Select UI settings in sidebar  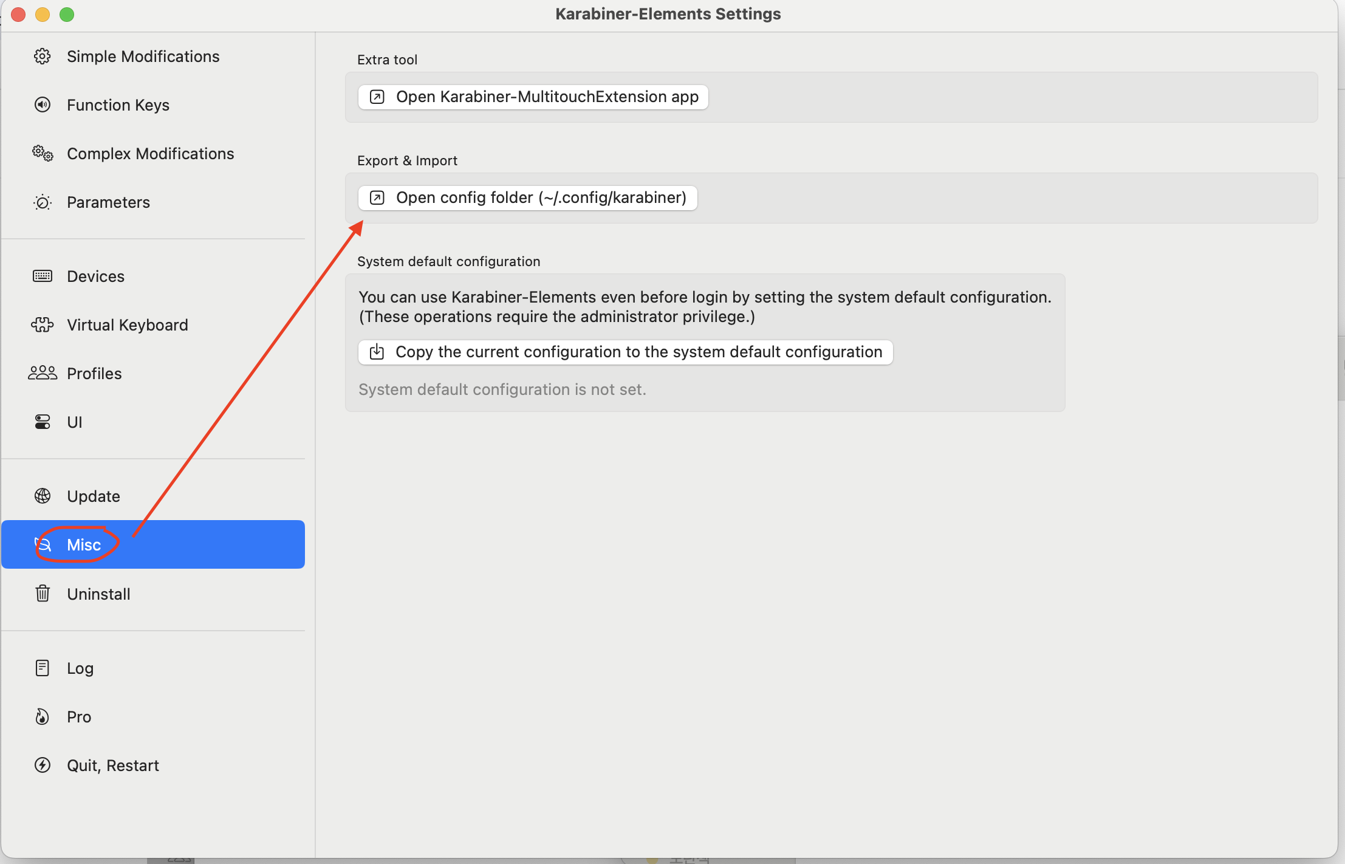point(153,422)
